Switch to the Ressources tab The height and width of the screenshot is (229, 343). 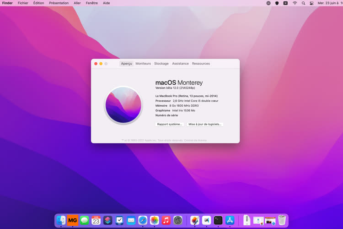201,64
